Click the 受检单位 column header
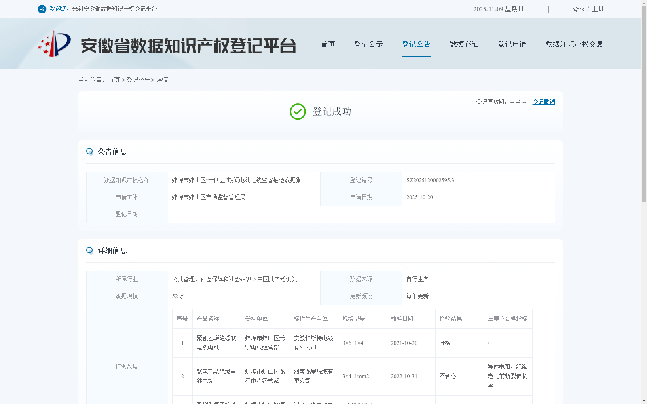Image resolution: width=647 pixels, height=404 pixels. pos(256,319)
